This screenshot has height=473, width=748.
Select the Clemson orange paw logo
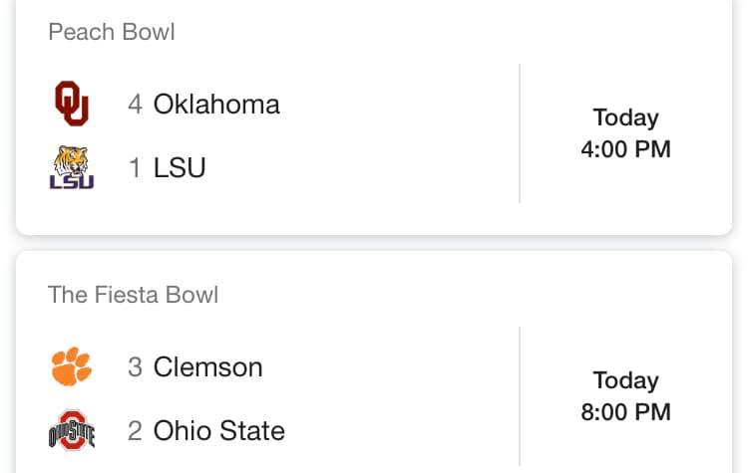coord(71,367)
